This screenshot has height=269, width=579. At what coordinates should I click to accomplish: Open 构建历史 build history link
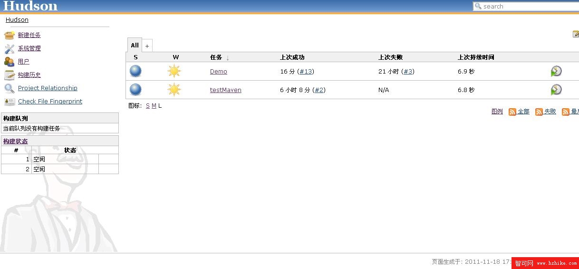point(29,75)
